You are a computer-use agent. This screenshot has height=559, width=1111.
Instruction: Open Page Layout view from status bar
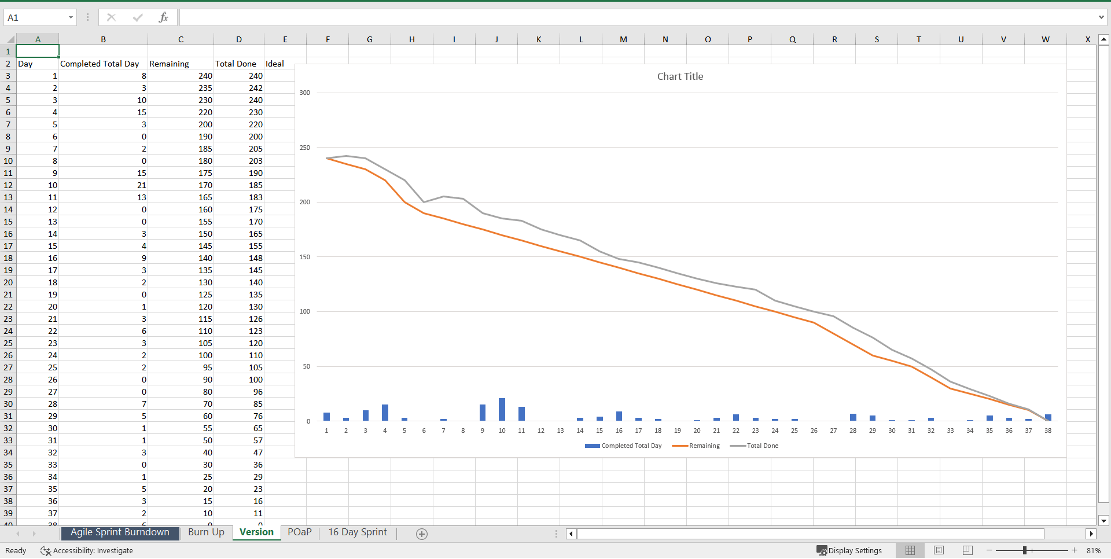pos(939,550)
